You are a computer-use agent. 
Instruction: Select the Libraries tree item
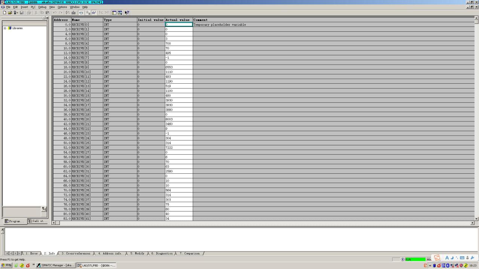click(17, 28)
